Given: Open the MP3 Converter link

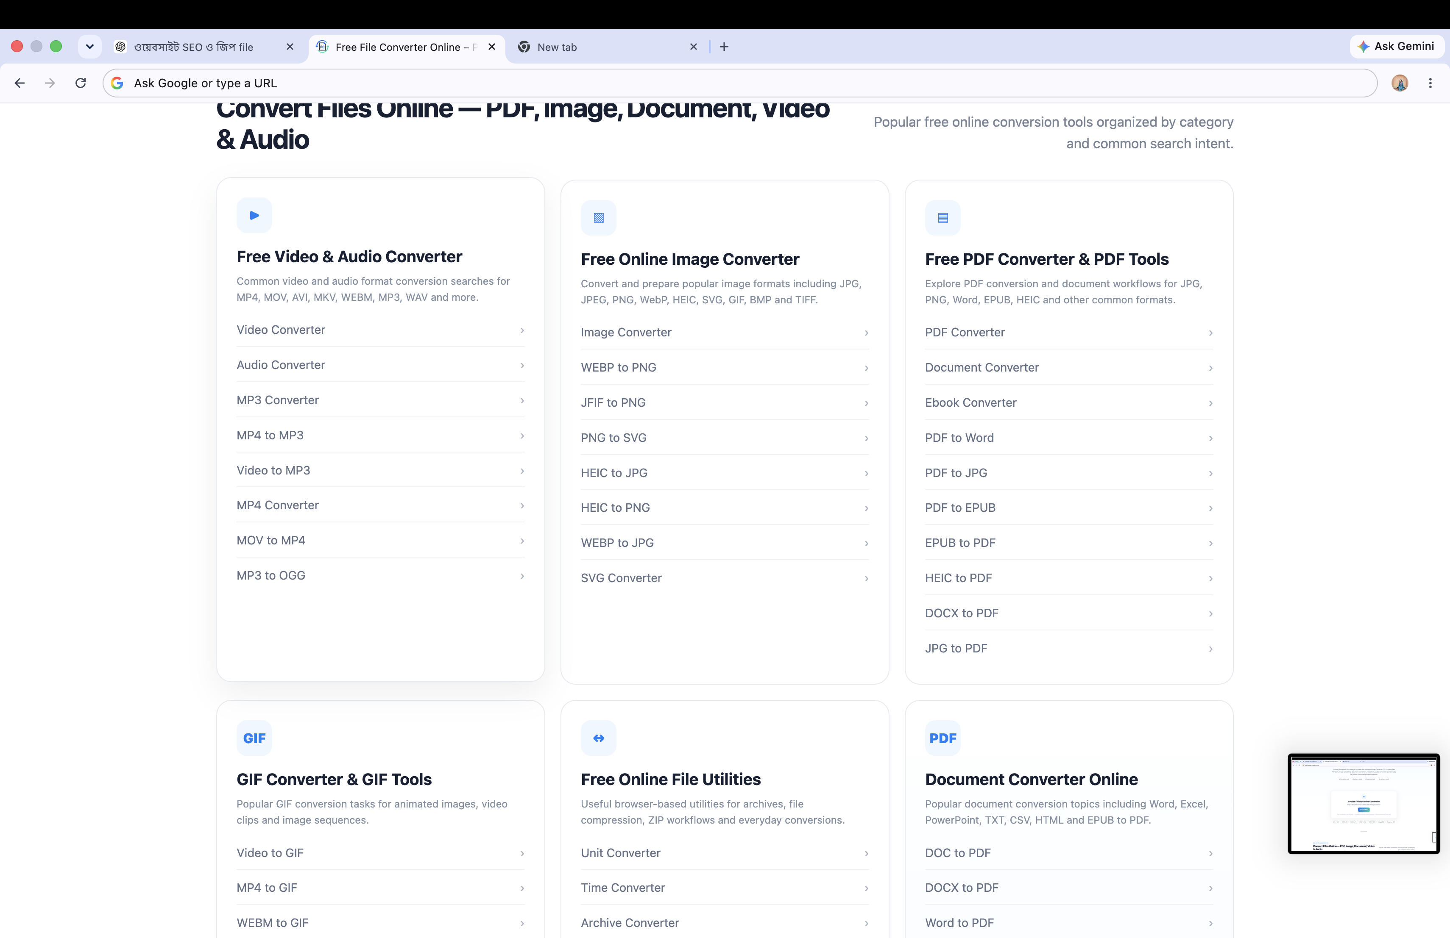Looking at the screenshot, I should (380, 400).
